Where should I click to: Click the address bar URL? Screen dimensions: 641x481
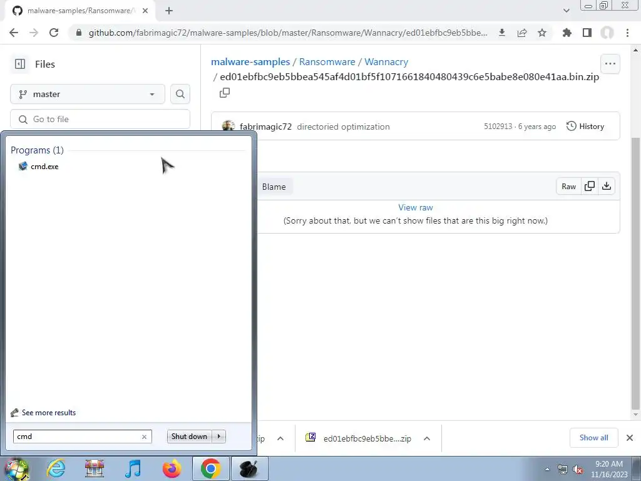click(288, 33)
